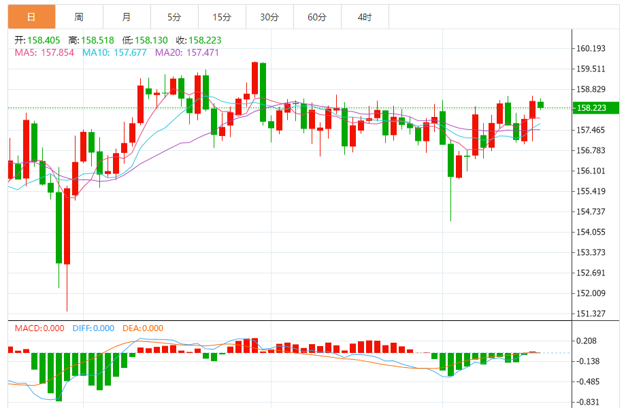Click the DEA:0.000 indicator label
626x408 pixels.
143,328
